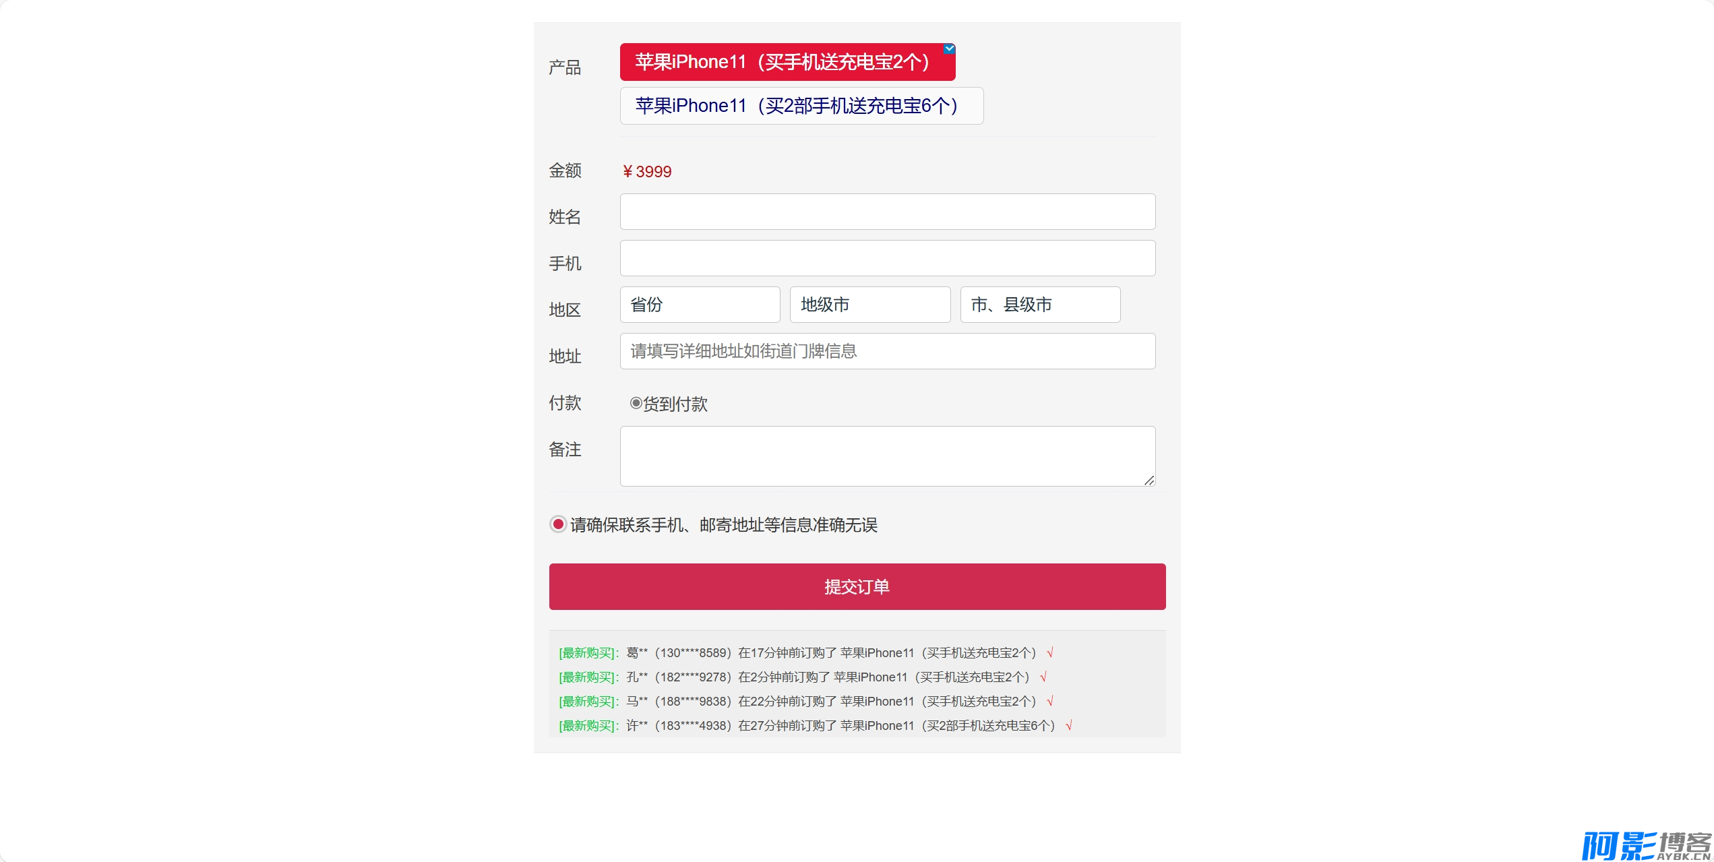
Task: Select iPhone11 with 2 power banks option
Action: click(x=787, y=62)
